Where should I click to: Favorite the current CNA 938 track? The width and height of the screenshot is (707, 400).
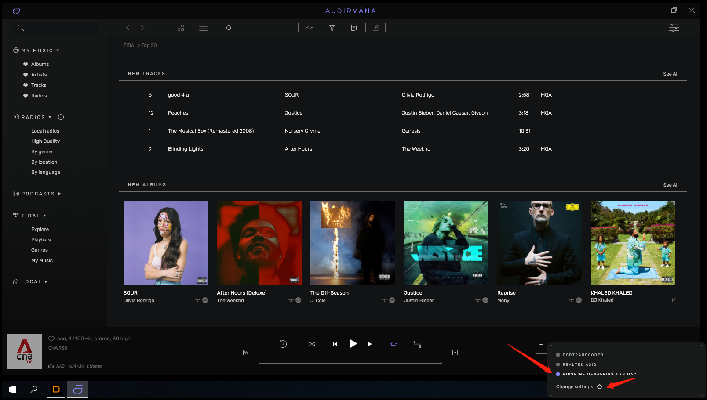coord(51,339)
